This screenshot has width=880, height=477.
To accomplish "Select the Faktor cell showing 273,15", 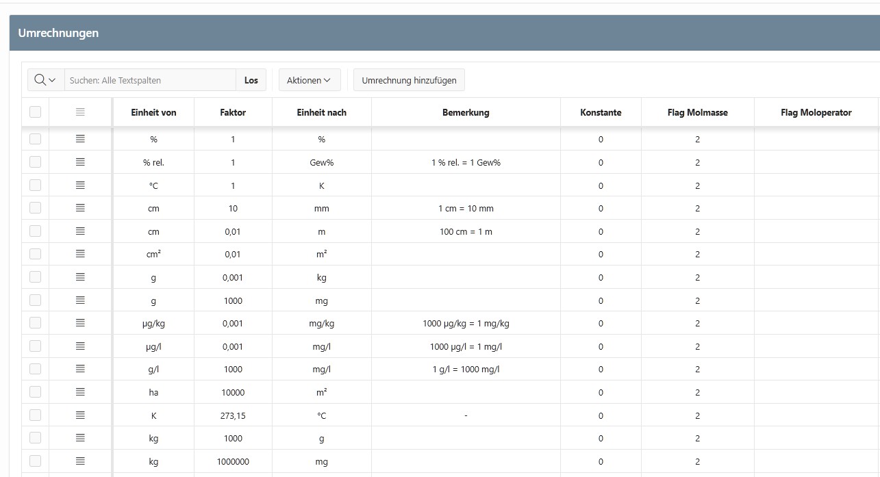I will pos(233,415).
